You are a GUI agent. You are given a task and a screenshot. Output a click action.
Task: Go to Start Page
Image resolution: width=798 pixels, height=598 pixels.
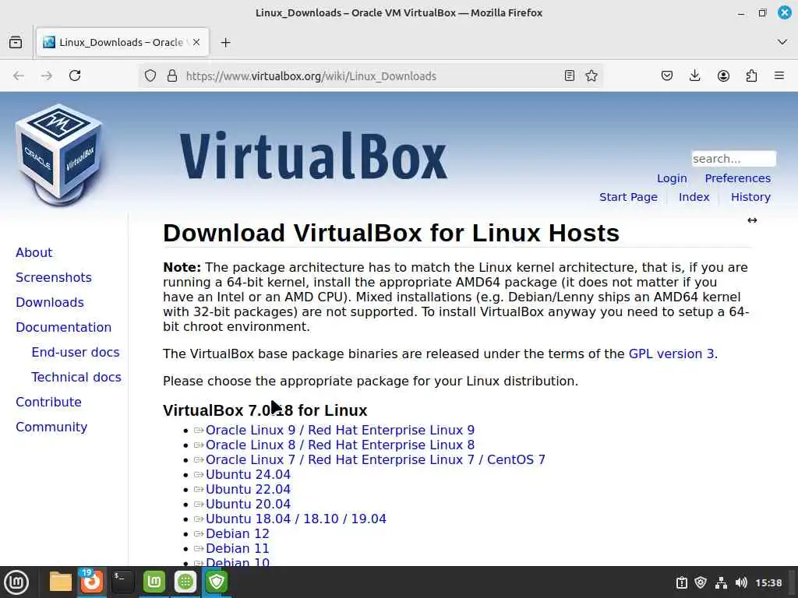click(x=628, y=197)
